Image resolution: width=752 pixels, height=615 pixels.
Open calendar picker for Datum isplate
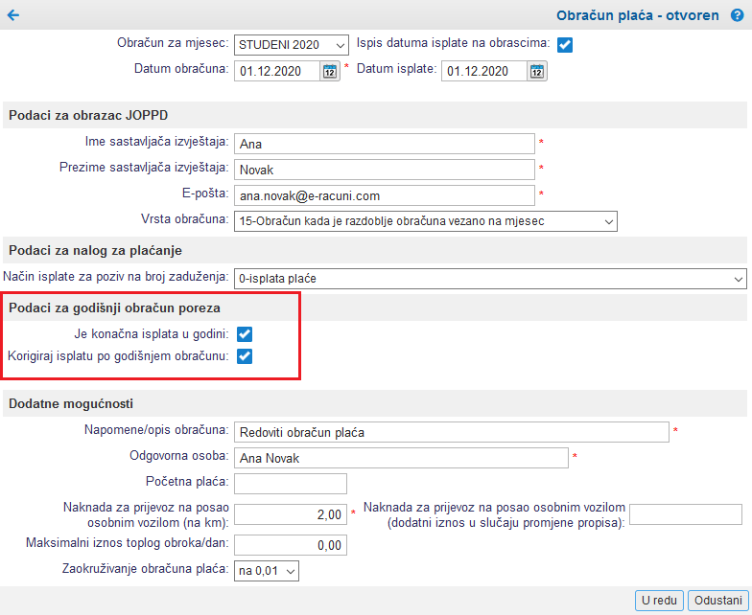537,71
